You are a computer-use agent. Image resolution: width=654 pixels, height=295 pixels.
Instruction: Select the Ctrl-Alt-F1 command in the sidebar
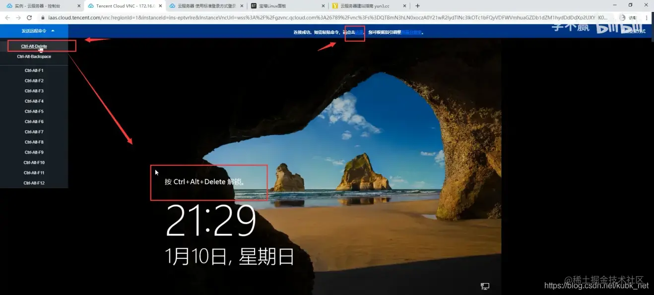click(x=33, y=70)
